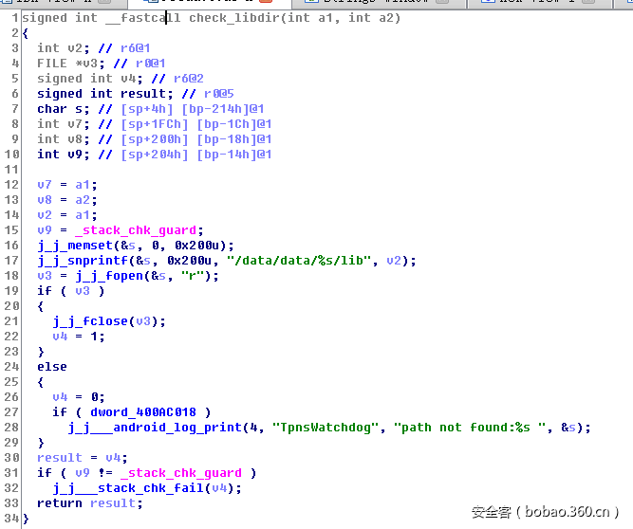
Task: Click the 'v2 = a1;' assignment on line 14
Action: tap(67, 215)
